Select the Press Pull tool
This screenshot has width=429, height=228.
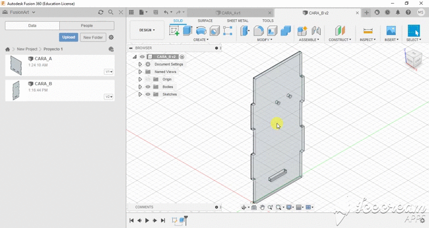[x=245, y=31]
